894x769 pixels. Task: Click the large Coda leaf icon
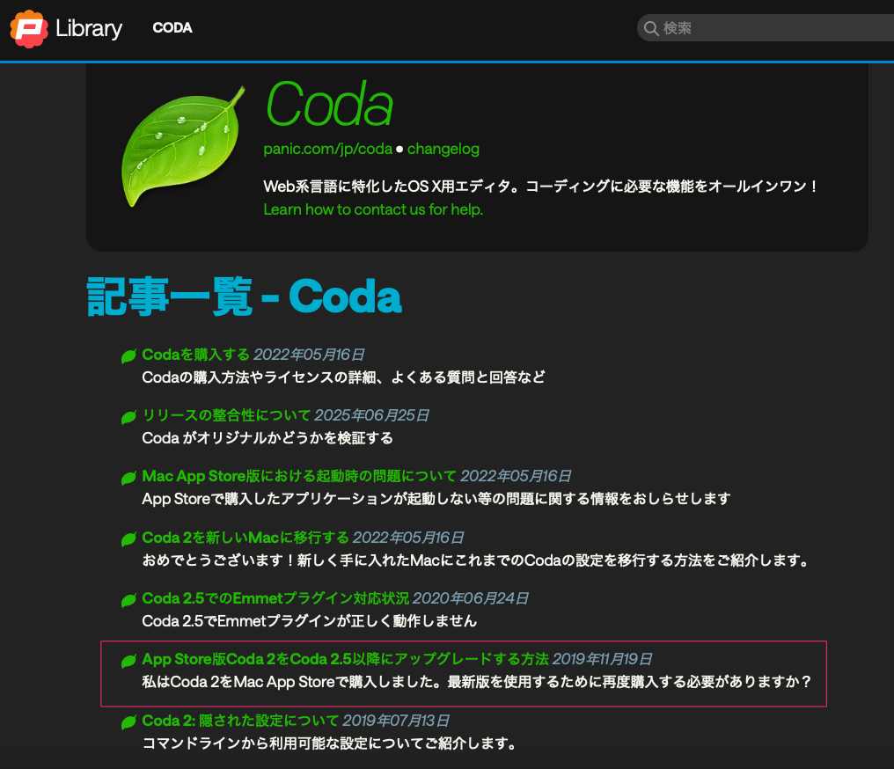pyautogui.click(x=182, y=146)
